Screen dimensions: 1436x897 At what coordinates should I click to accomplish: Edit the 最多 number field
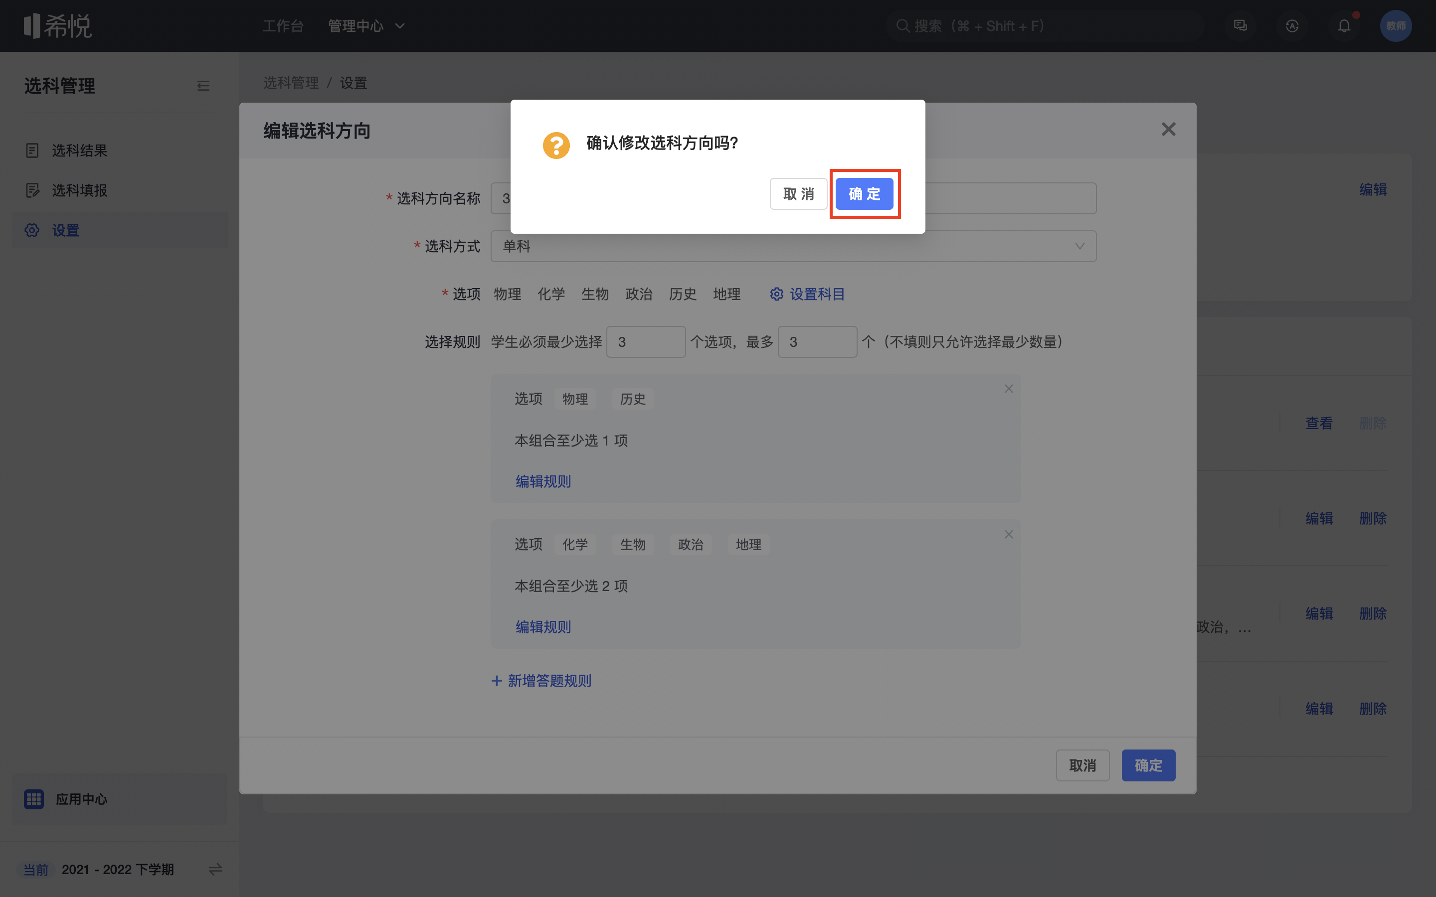[817, 342]
